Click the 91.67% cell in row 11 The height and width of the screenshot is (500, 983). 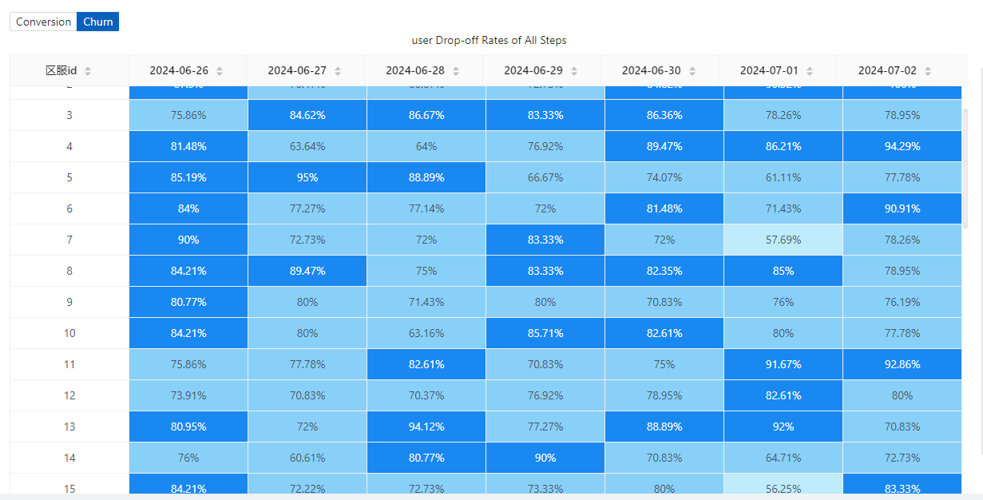(783, 364)
